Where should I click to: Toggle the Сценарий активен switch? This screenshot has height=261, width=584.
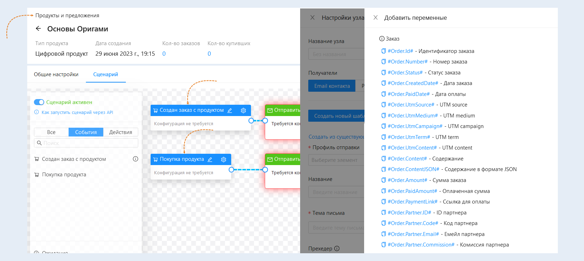coord(39,102)
